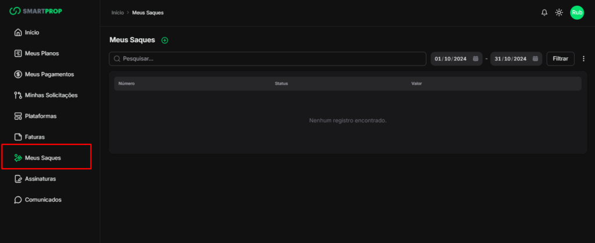Image resolution: width=595 pixels, height=243 pixels.
Task: Open Plataformas from sidebar
Action: click(x=40, y=116)
